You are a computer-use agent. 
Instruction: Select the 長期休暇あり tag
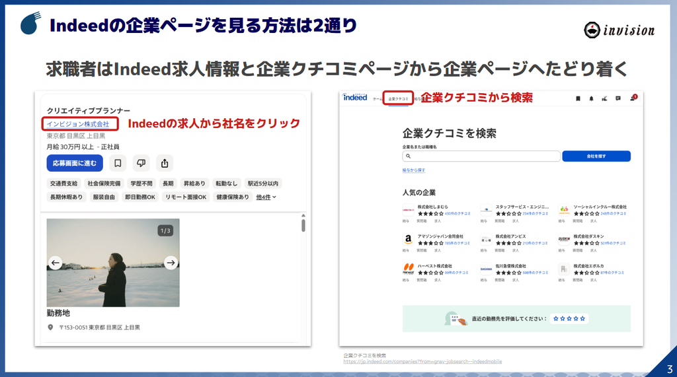click(67, 197)
